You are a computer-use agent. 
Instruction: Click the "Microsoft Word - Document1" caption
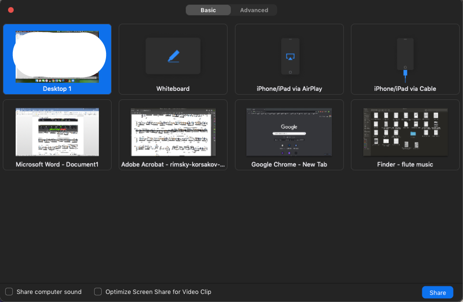(57, 165)
